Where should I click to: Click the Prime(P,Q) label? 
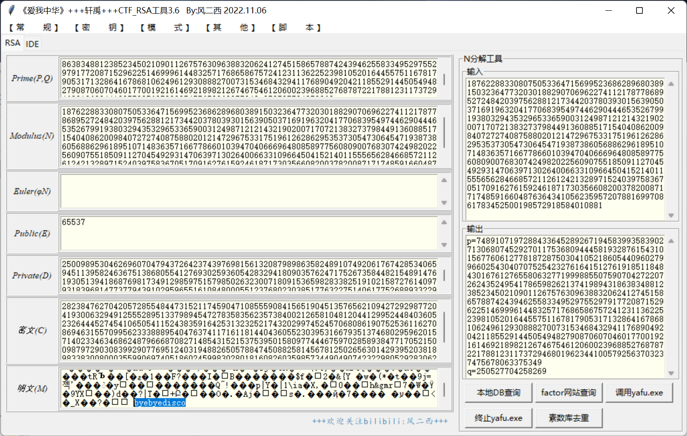[32, 78]
